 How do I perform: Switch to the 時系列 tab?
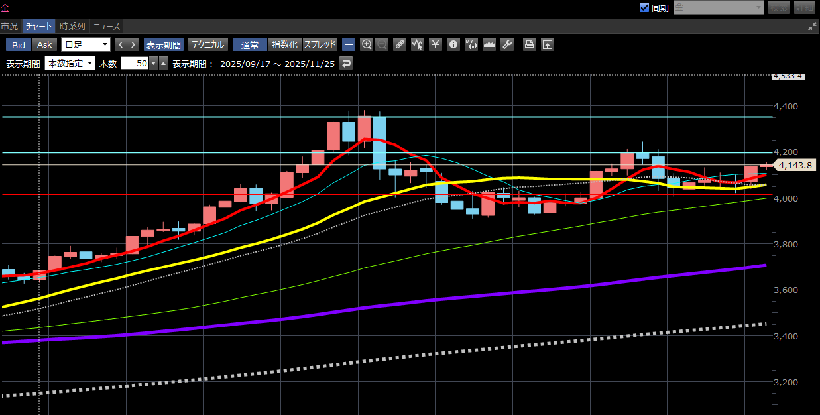(72, 26)
